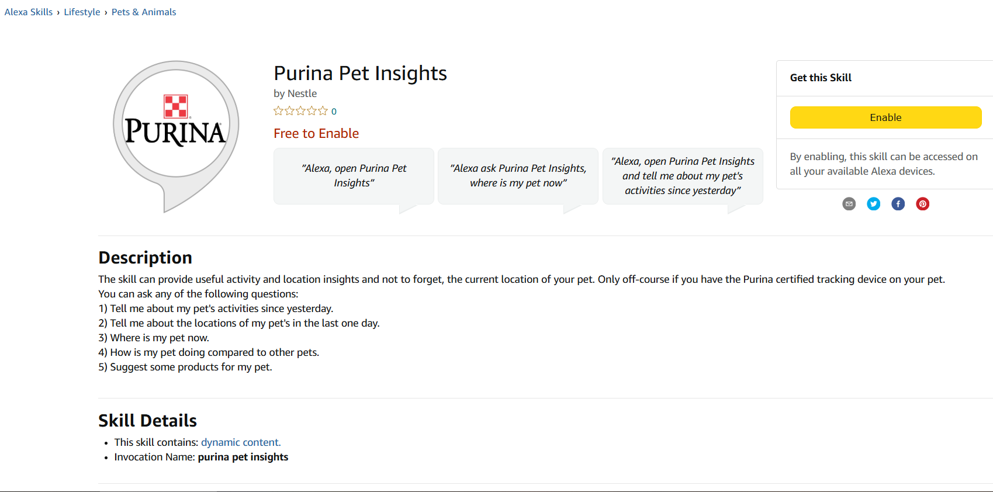
Task: Share the skill on Pinterest
Action: (x=922, y=204)
